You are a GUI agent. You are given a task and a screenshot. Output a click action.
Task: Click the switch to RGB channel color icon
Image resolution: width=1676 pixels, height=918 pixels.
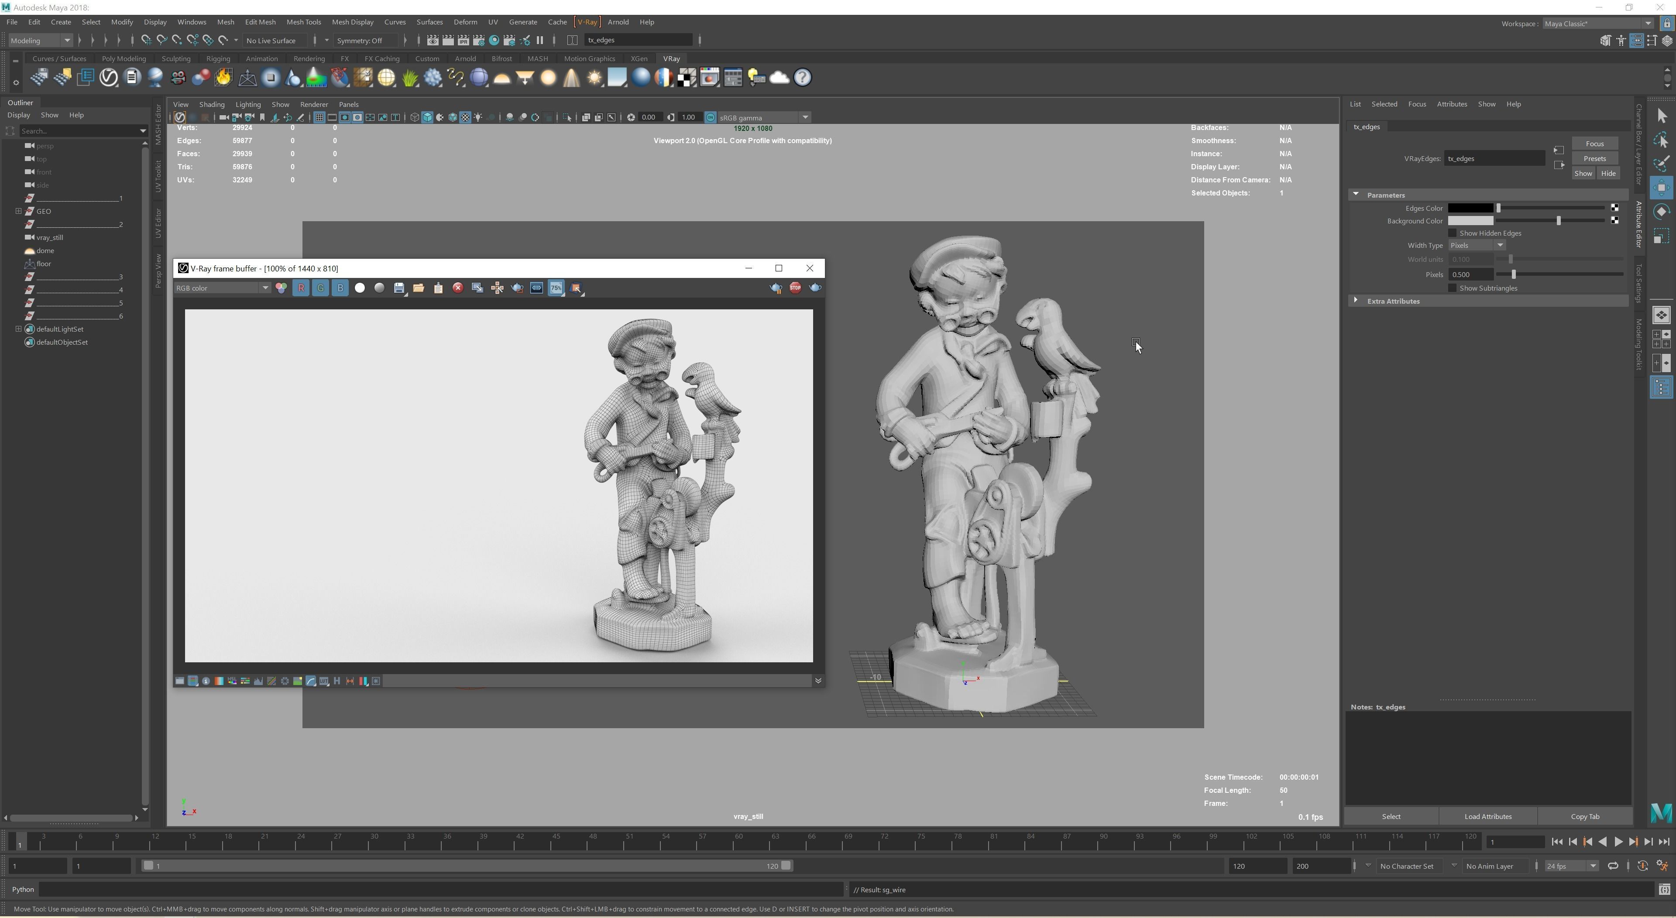coord(281,288)
